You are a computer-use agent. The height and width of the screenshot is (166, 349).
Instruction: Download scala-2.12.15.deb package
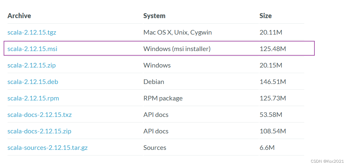click(x=33, y=82)
